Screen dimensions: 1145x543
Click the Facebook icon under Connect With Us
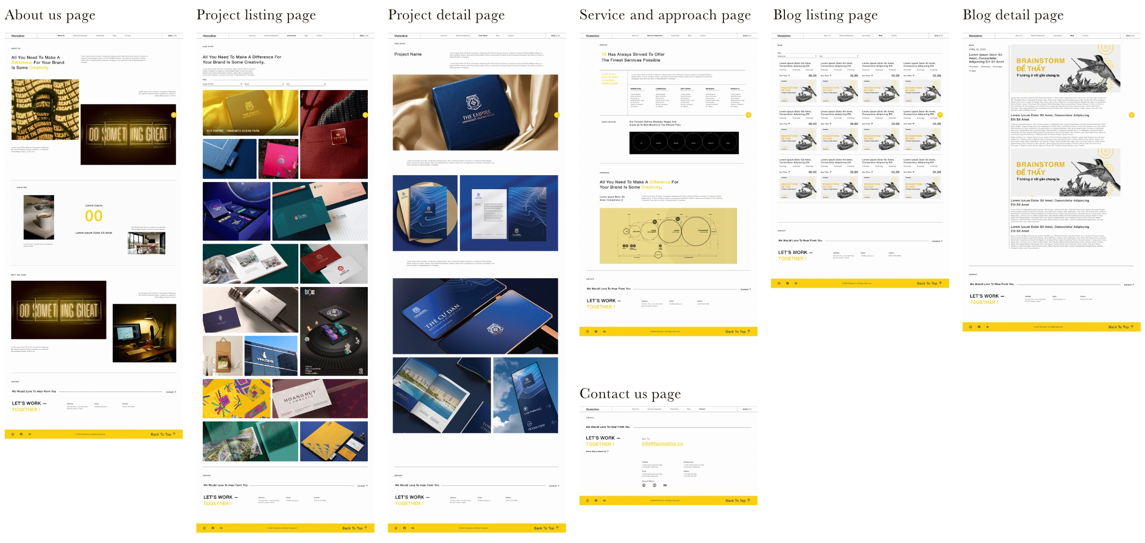(644, 485)
